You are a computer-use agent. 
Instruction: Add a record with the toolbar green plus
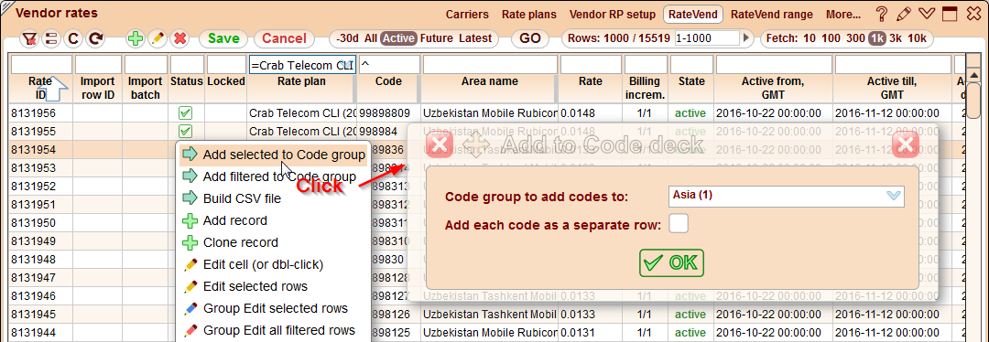point(135,38)
